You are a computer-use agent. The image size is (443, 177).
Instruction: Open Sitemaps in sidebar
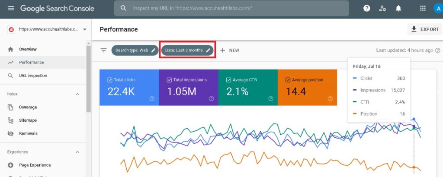tap(43, 120)
